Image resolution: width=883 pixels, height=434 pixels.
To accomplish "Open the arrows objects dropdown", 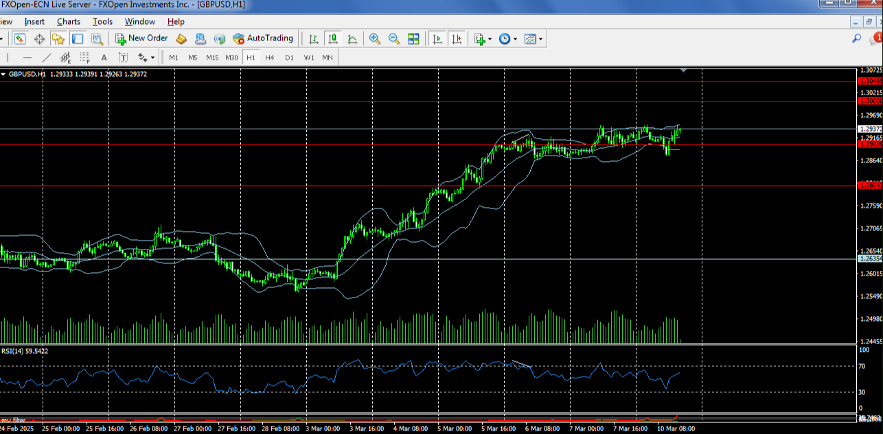I will point(146,58).
